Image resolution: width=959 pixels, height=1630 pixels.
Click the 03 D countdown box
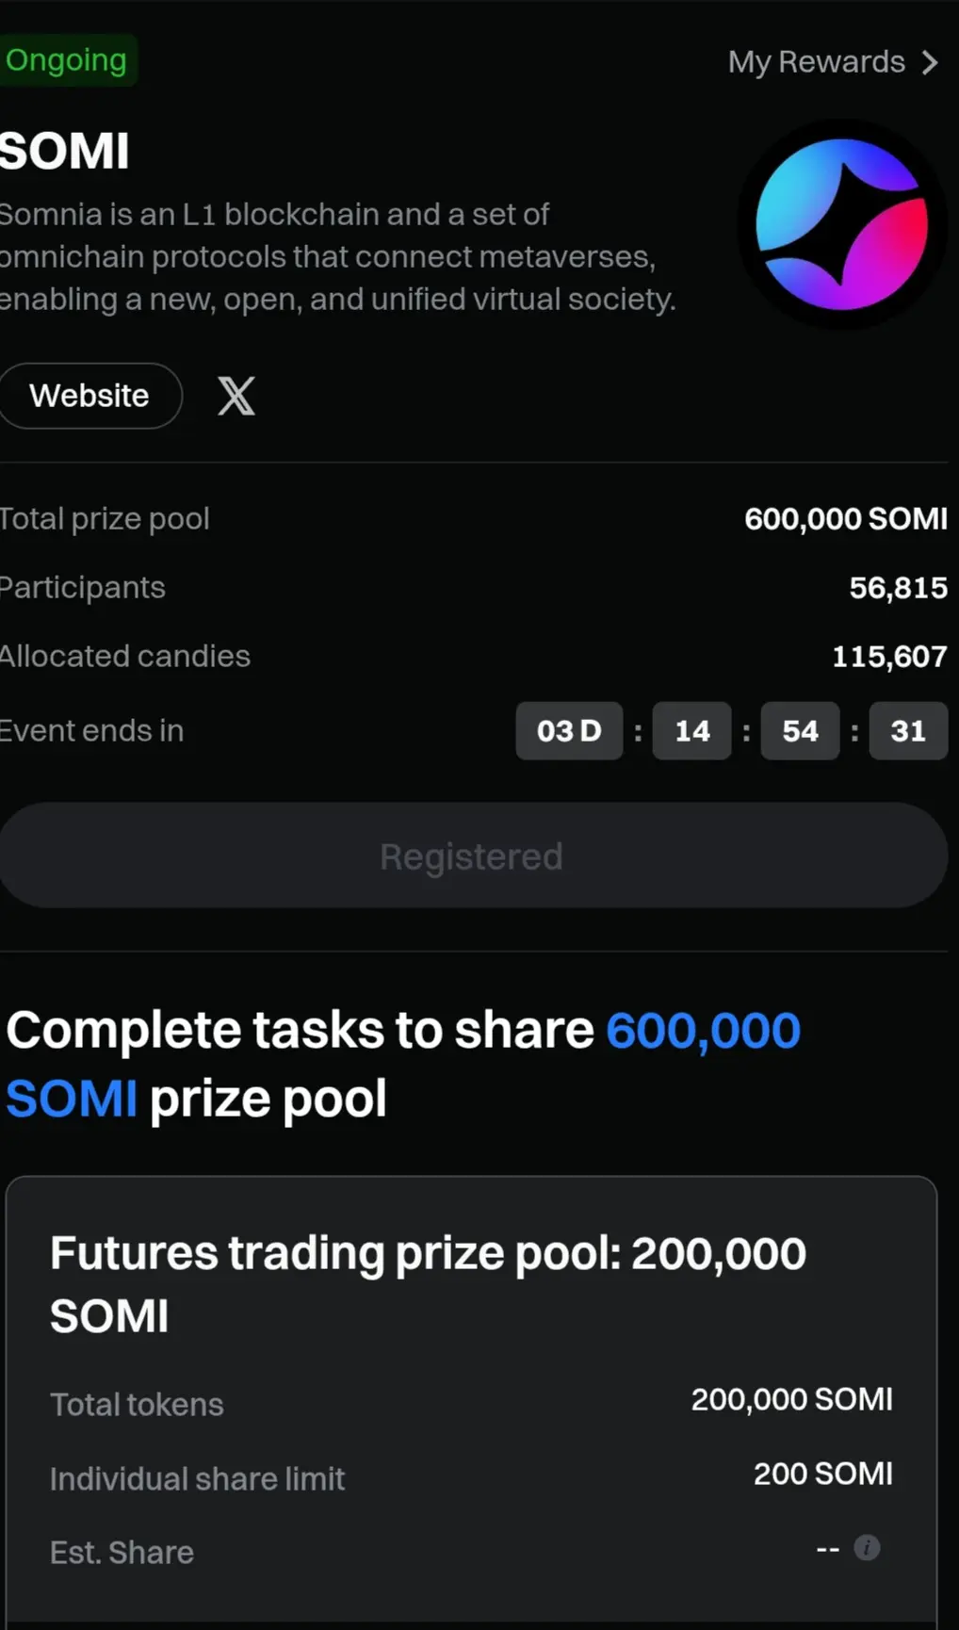(x=569, y=730)
